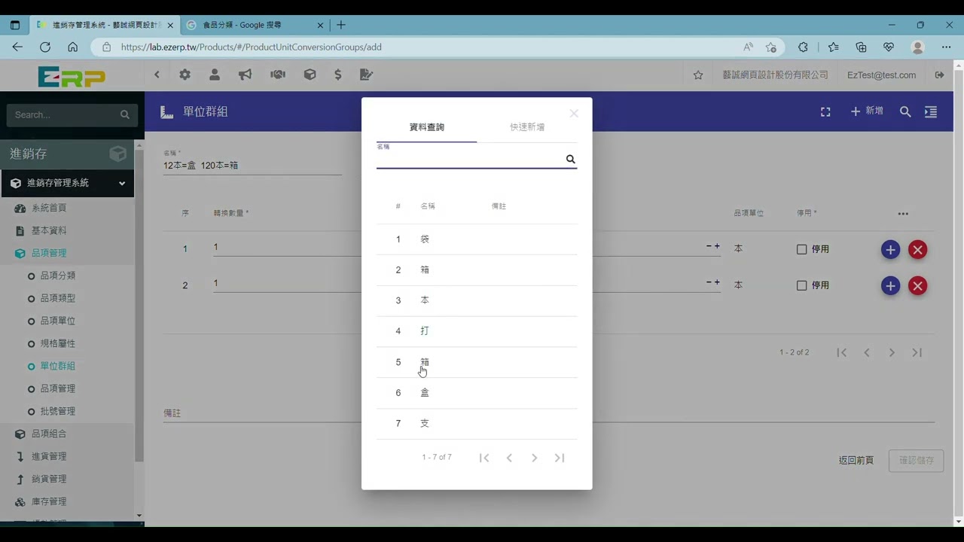Go to last page in dialog pagination

pos(560,458)
